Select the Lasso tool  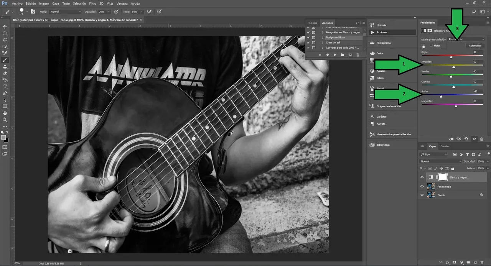tap(5, 40)
